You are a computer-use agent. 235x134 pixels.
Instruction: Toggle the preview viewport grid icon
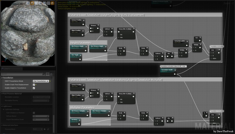point(48,3)
